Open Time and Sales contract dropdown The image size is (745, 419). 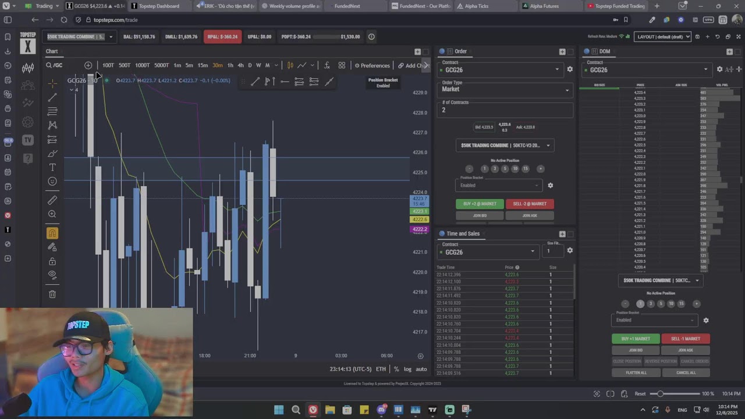tap(488, 252)
